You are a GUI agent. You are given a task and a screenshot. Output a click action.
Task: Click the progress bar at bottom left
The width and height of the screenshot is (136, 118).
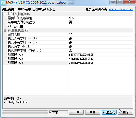point(25,112)
